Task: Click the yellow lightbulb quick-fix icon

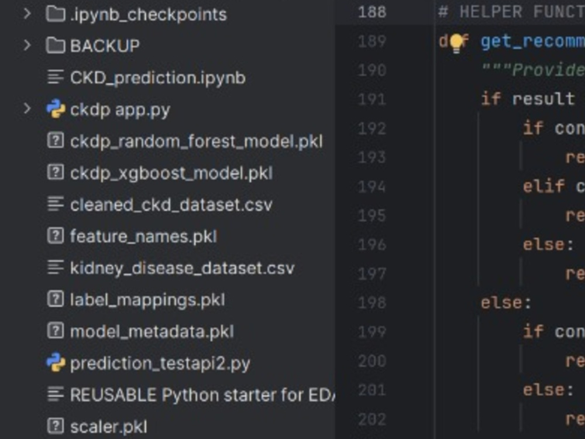Action: 456,43
